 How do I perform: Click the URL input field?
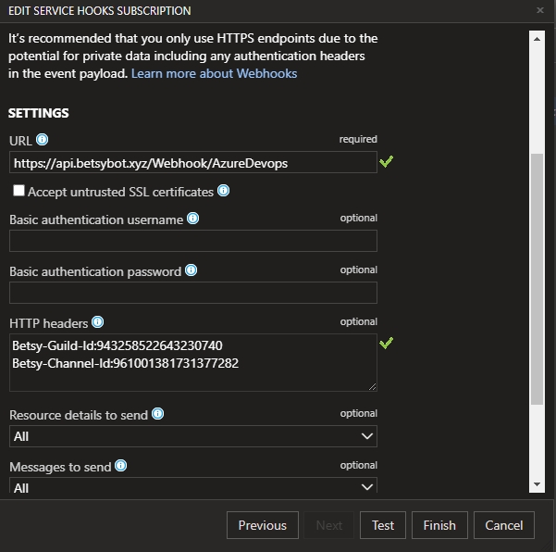[193, 163]
